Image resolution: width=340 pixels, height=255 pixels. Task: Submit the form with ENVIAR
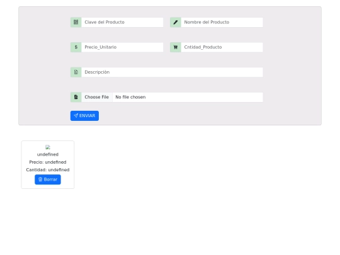click(84, 116)
